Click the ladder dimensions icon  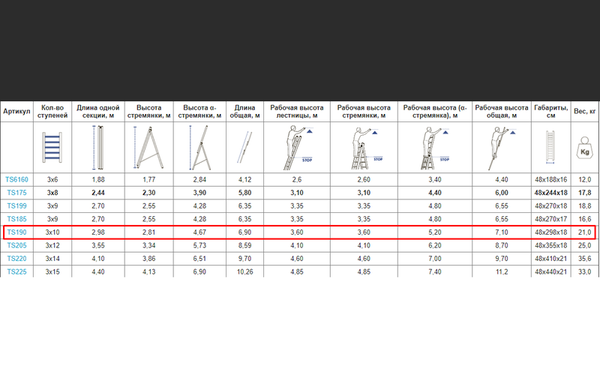tap(550, 147)
